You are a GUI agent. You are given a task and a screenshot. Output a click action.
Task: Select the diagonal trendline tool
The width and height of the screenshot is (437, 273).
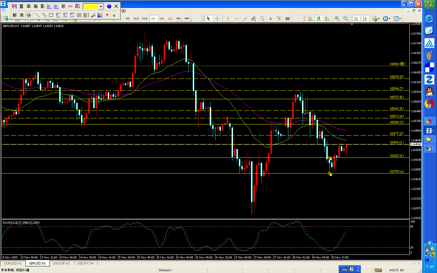pyautogui.click(x=245, y=19)
